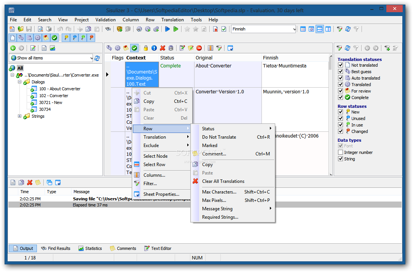Click the red X icon in output panel toolbar
The width and height of the screenshot is (413, 272).
pyautogui.click(x=30, y=182)
